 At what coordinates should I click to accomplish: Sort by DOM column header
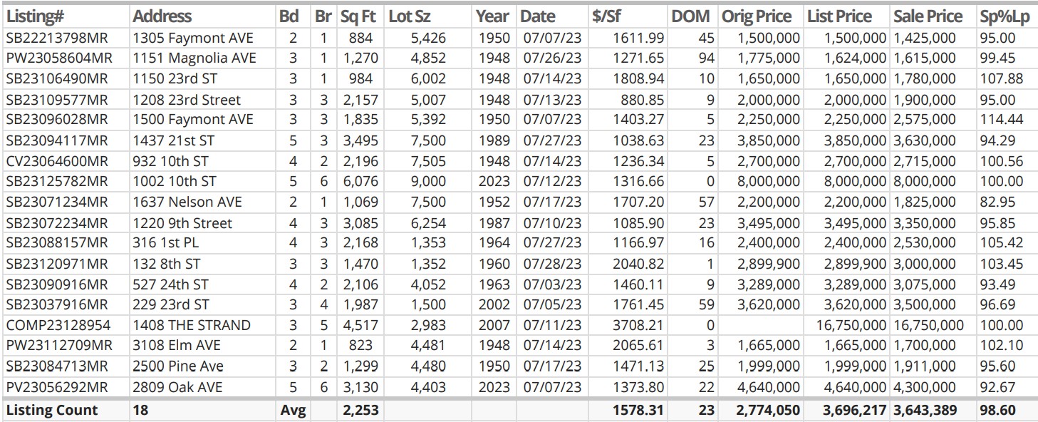coord(690,16)
